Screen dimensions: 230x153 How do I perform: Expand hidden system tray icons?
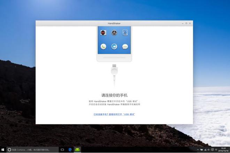coord(198,150)
